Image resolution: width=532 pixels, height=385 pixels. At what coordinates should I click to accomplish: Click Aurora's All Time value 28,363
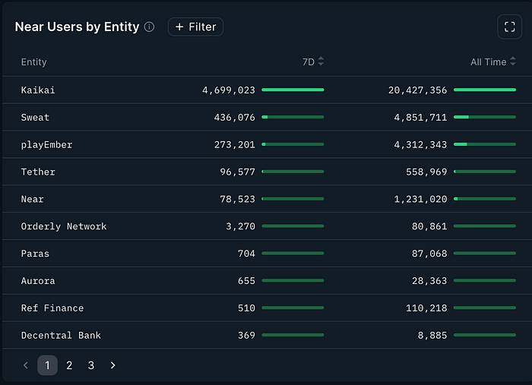429,281
